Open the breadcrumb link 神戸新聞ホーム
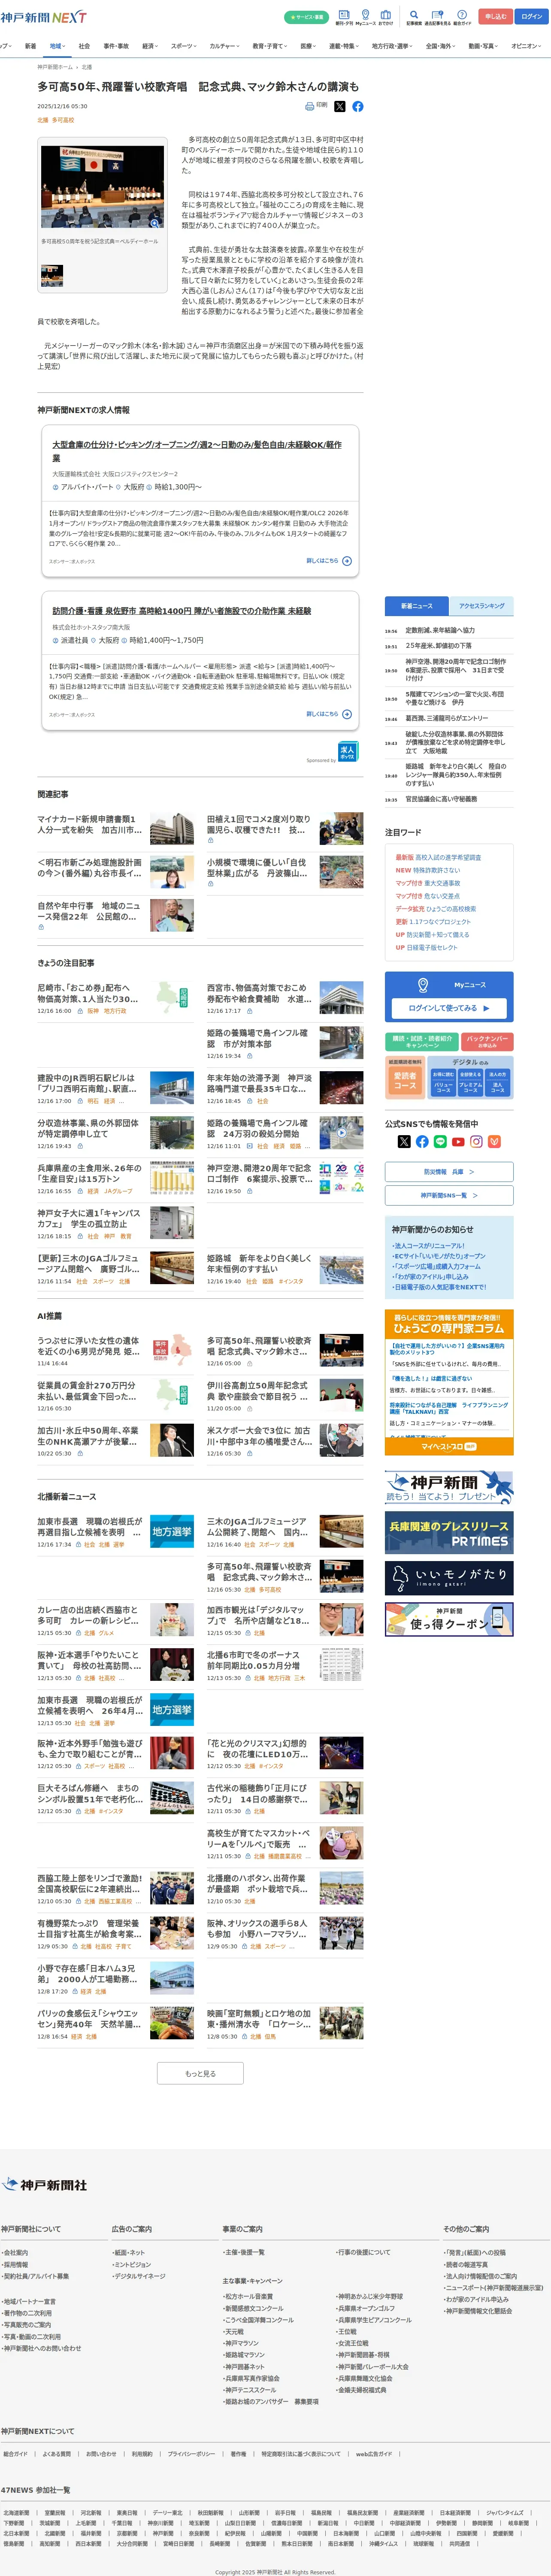 coord(55,67)
